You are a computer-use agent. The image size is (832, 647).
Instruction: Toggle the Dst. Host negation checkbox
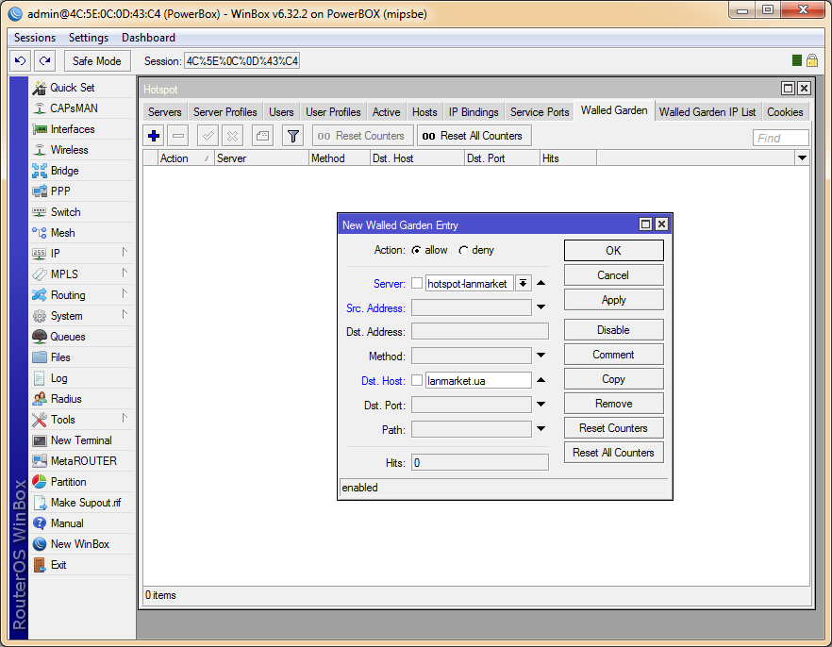pyautogui.click(x=417, y=380)
